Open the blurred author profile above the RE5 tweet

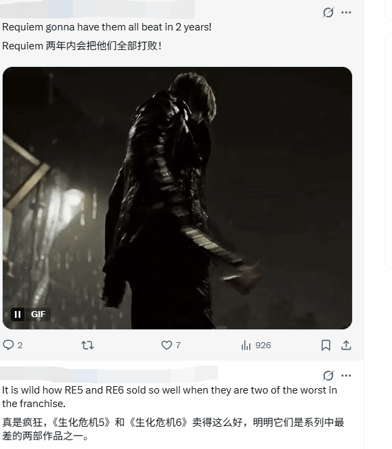click(109, 374)
